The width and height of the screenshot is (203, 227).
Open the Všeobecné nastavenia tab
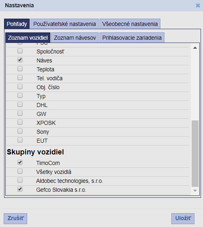coord(130,24)
